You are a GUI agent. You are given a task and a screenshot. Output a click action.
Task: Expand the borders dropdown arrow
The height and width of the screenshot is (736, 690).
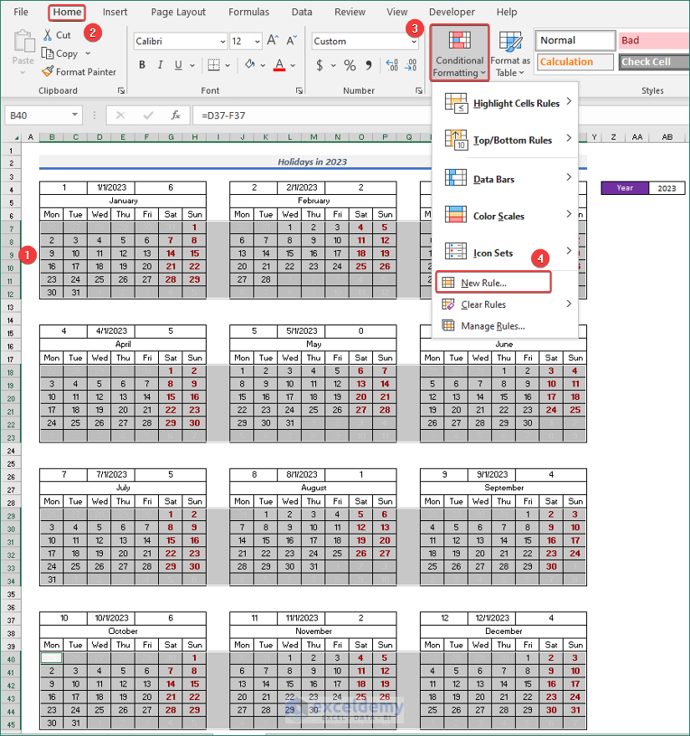(x=227, y=65)
